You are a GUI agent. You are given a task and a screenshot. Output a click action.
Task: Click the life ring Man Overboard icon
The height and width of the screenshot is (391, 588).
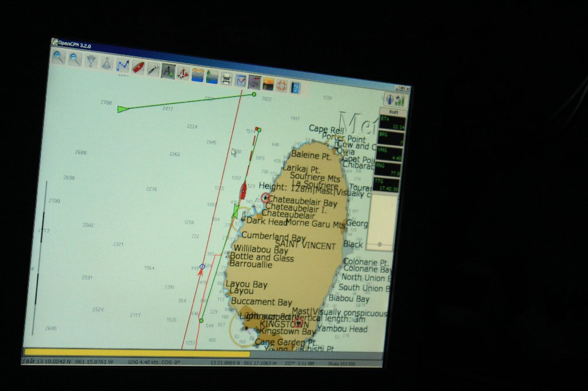281,85
